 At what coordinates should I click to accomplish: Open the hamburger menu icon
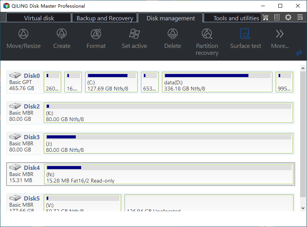(x=300, y=17)
